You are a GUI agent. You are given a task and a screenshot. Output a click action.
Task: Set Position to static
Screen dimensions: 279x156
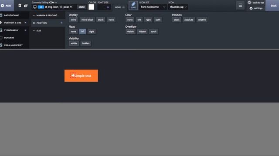(x=177, y=20)
